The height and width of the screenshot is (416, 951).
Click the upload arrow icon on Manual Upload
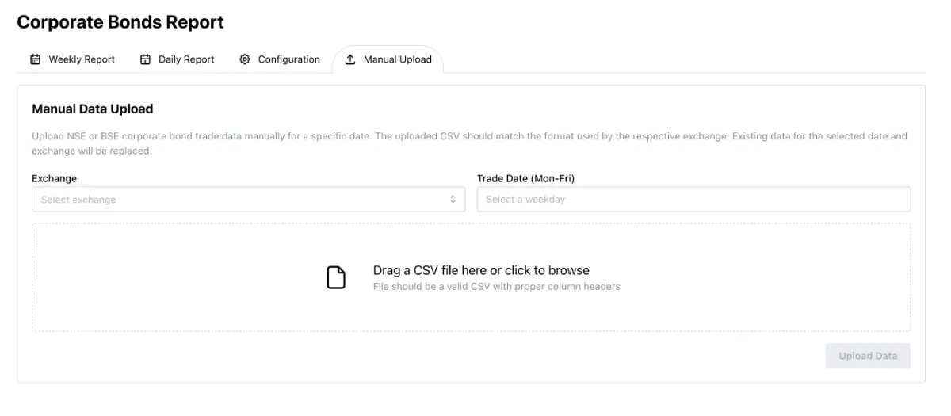[x=350, y=59]
